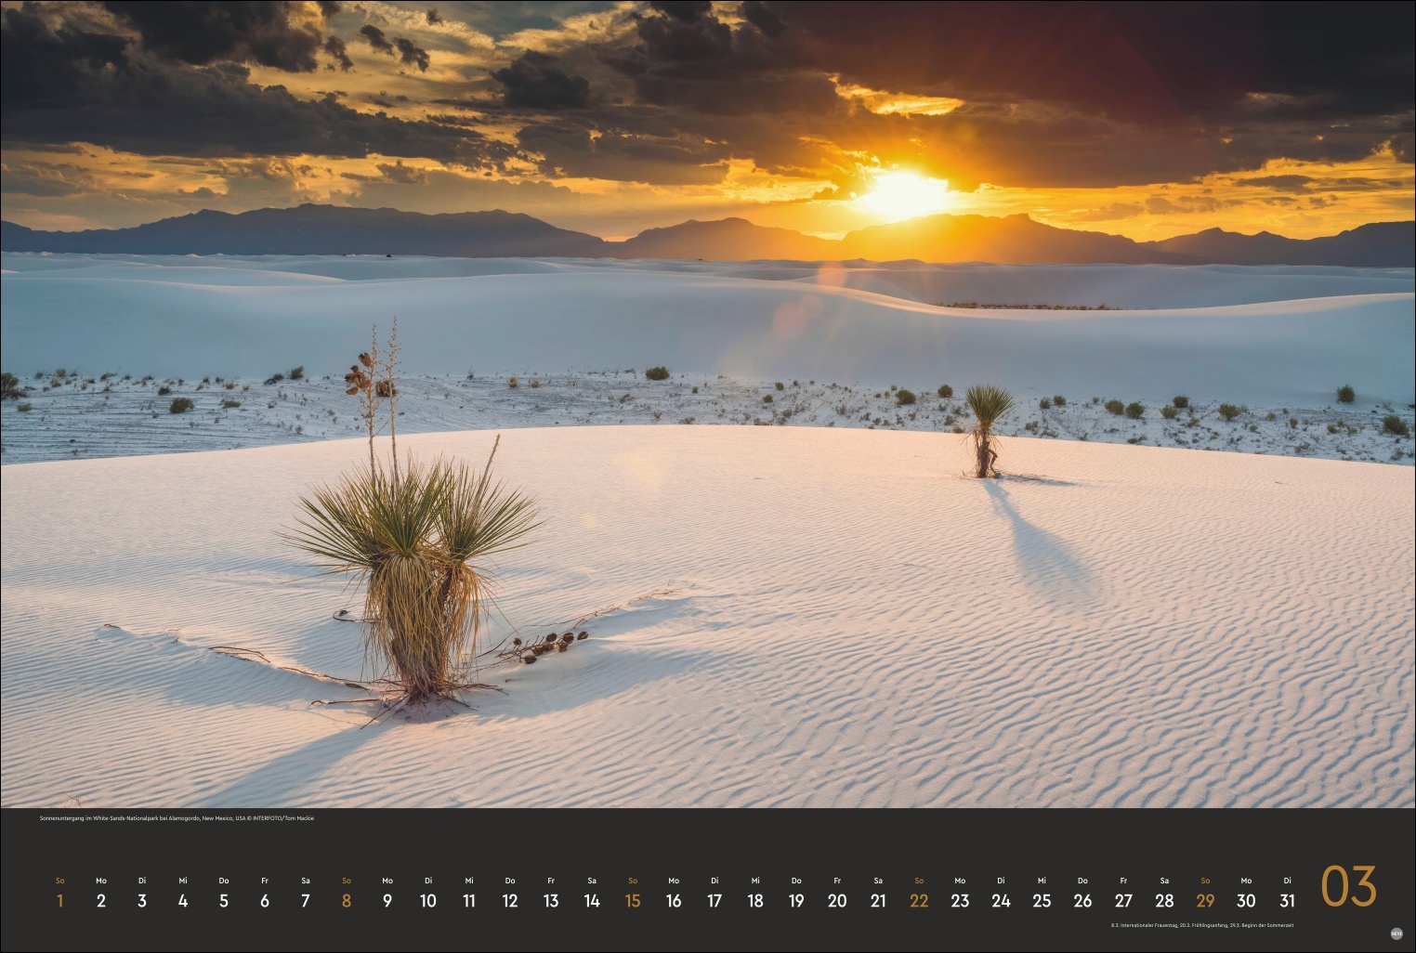Click the holiday notes below the dates

1201,925
